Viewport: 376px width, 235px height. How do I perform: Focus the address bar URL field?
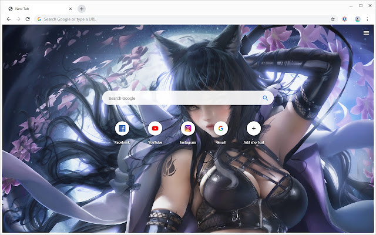point(186,19)
